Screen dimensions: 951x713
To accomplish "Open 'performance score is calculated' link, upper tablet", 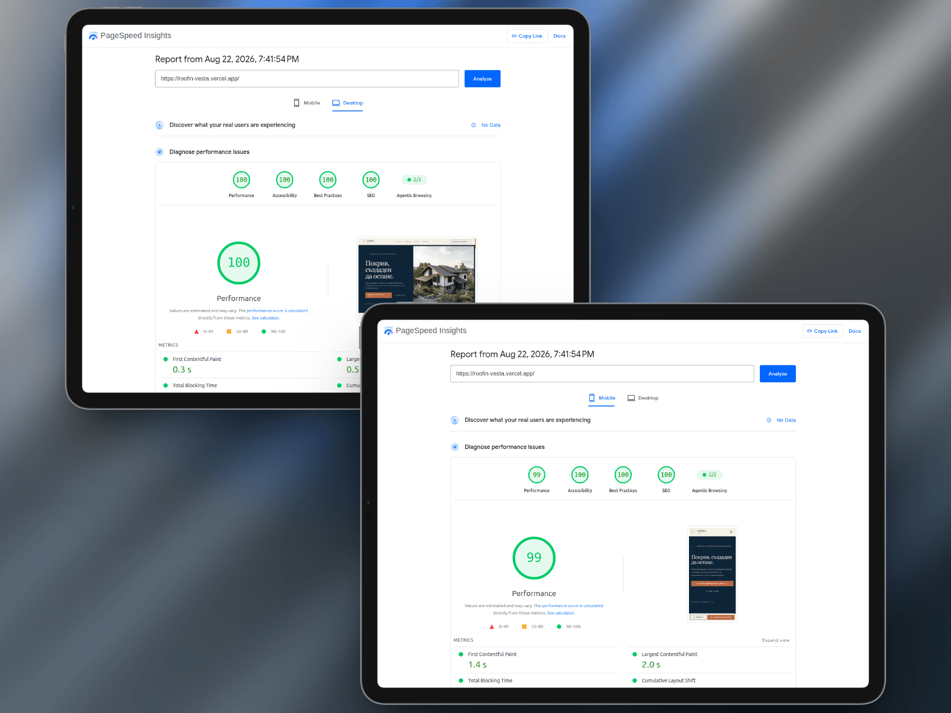I will 277,311.
